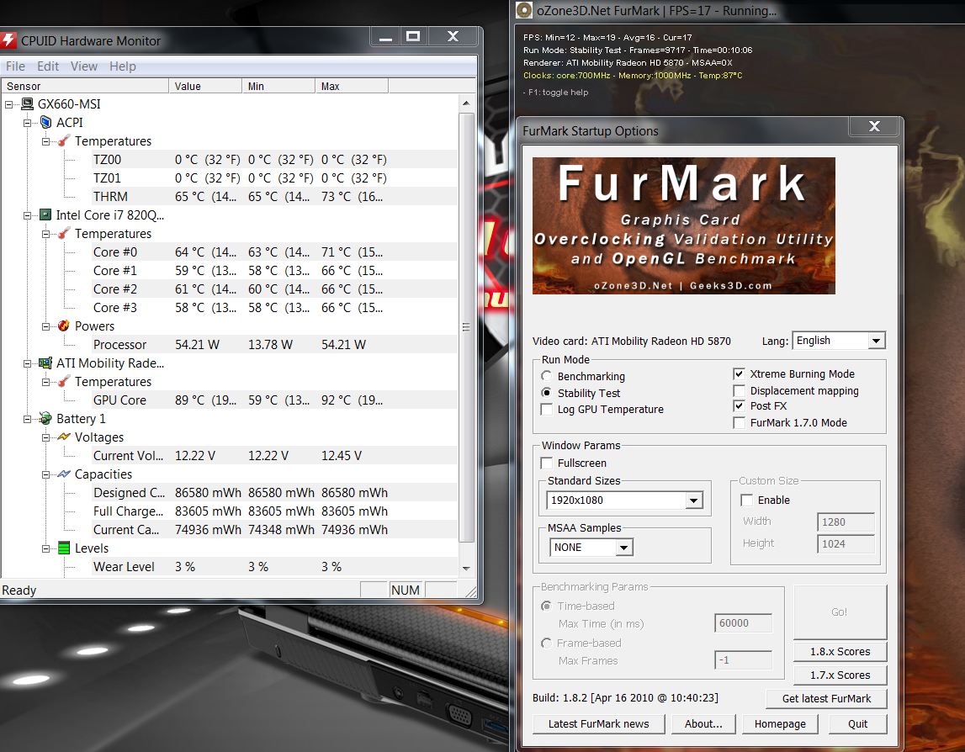Click the Intel Core i7 chip icon

(x=46, y=214)
